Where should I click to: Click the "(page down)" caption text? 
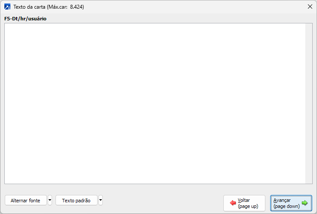coord(287,206)
